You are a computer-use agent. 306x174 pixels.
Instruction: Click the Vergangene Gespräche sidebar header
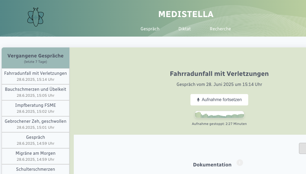[x=36, y=58]
